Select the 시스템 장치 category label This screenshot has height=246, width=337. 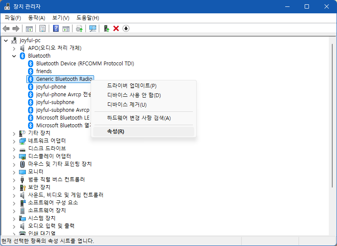[42, 218]
